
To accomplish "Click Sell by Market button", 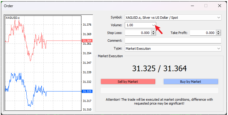I will pyautogui.click(x=128, y=82).
